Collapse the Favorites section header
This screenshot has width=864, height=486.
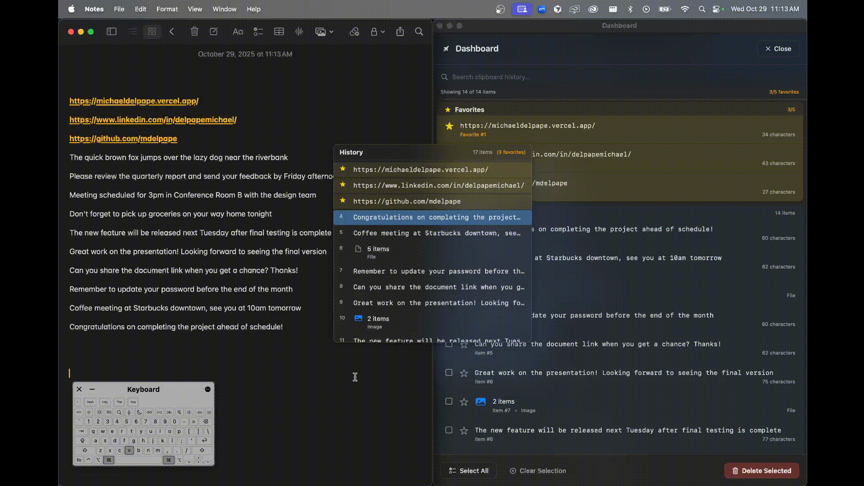tap(469, 110)
